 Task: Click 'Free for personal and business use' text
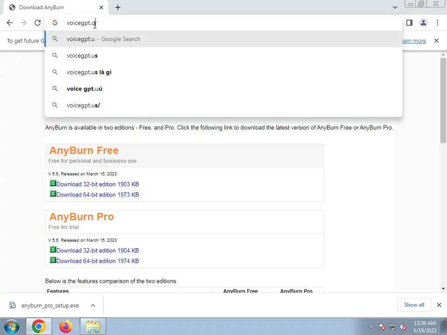(93, 161)
